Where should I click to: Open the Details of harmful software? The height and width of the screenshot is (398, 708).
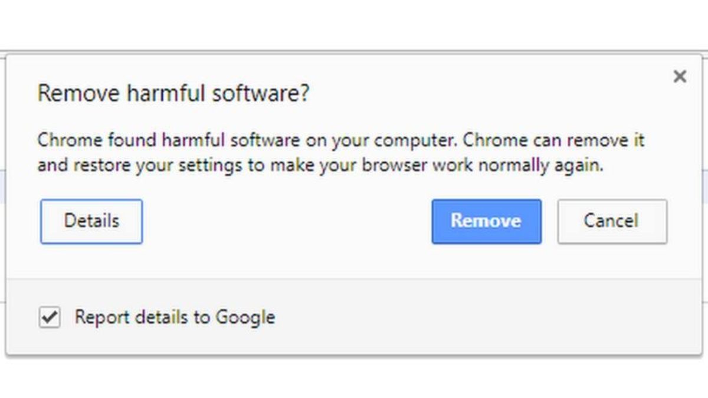pyautogui.click(x=91, y=221)
